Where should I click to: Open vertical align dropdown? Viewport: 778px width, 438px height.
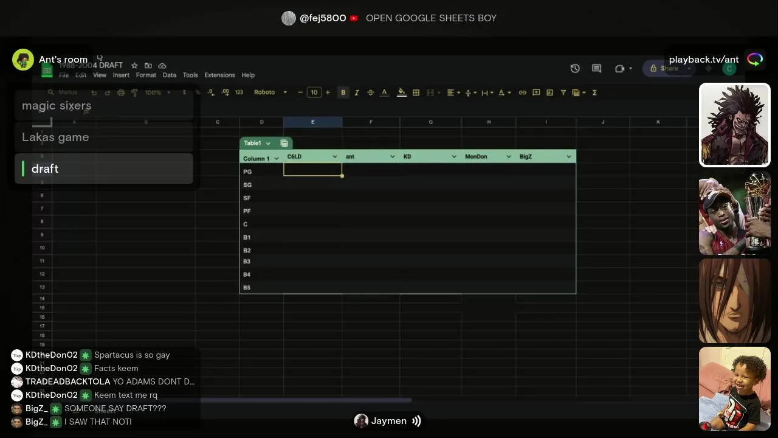pos(470,92)
